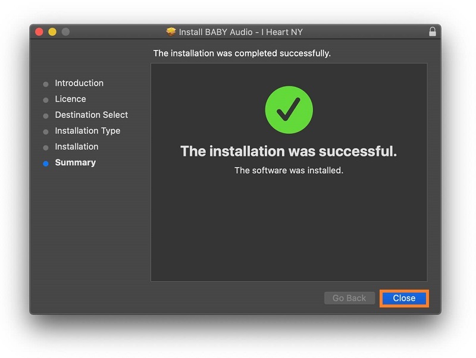Click the blue bullet beside Summary
Screen dimensions: 476x358
46,164
